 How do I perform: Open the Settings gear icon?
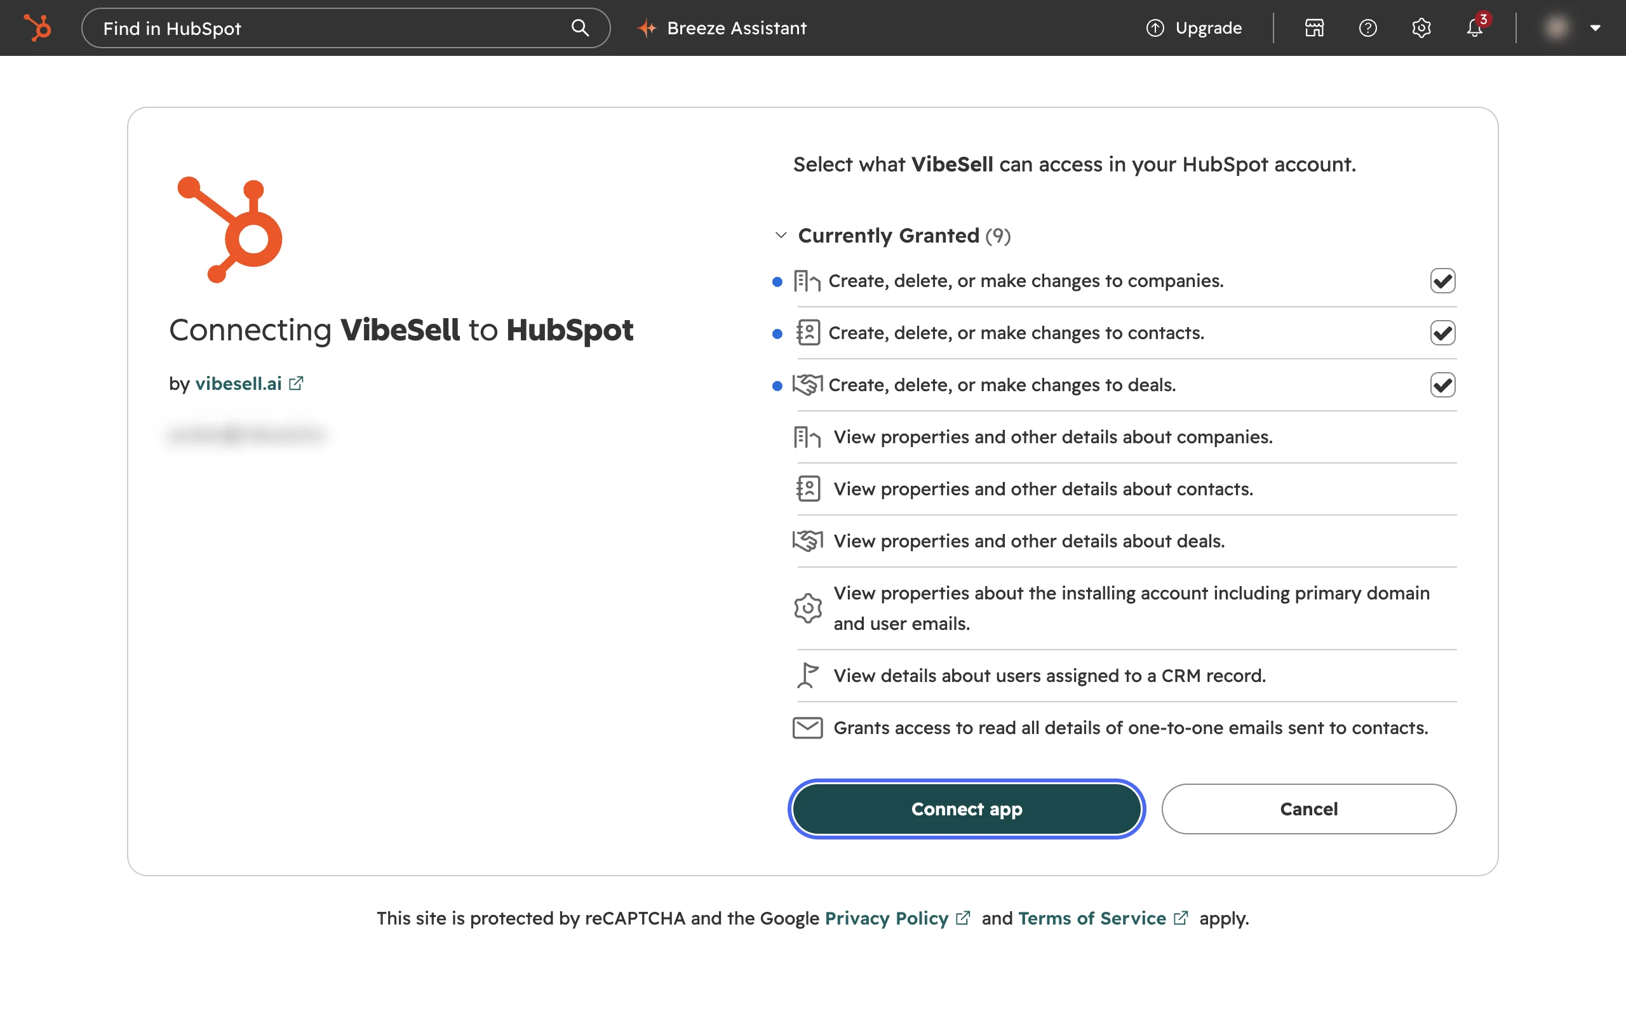(1421, 27)
